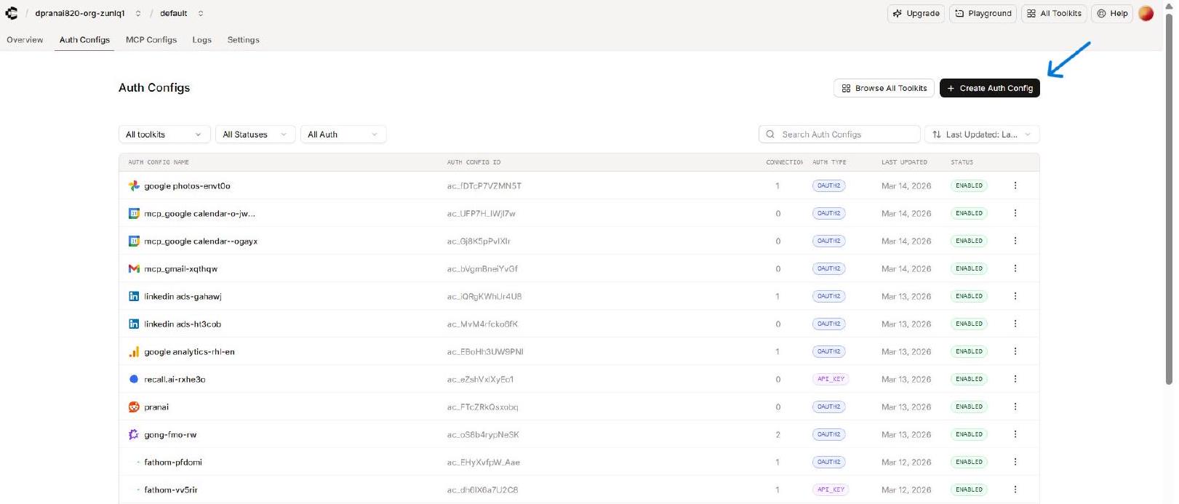Click the Mar 12, 2026 date for fathom-vv5rir

coord(906,490)
